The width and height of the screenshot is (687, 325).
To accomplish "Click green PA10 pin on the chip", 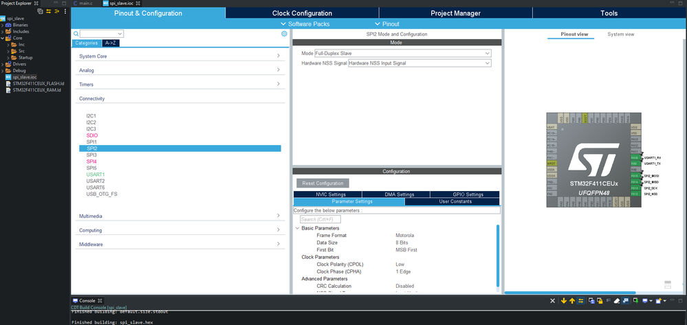I will tap(635, 157).
